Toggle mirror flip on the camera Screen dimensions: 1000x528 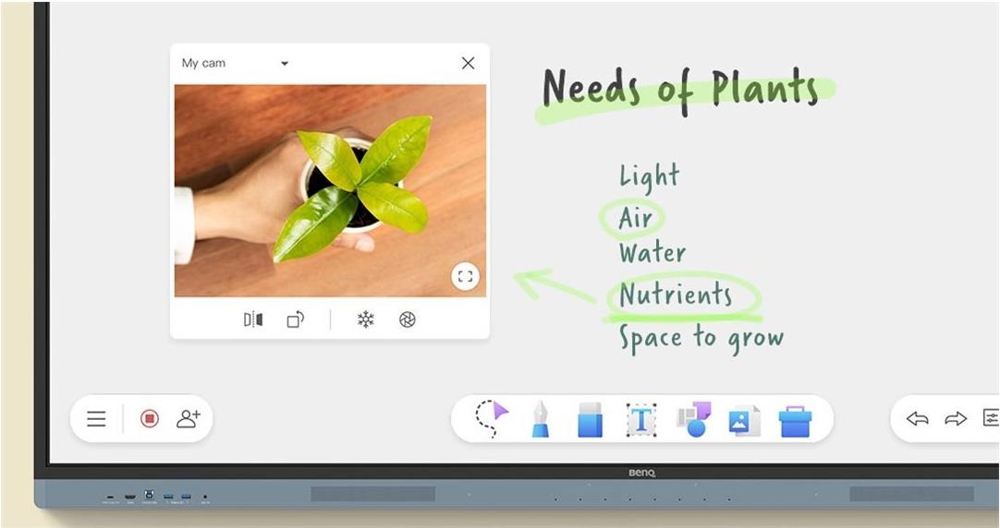pos(253,319)
